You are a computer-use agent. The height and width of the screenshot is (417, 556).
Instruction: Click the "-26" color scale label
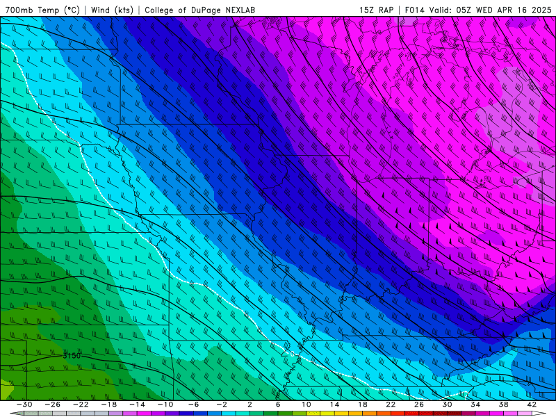click(x=53, y=404)
